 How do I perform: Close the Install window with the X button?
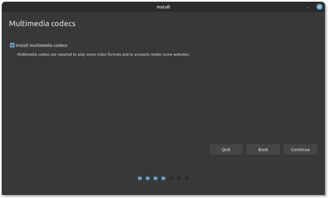point(319,6)
